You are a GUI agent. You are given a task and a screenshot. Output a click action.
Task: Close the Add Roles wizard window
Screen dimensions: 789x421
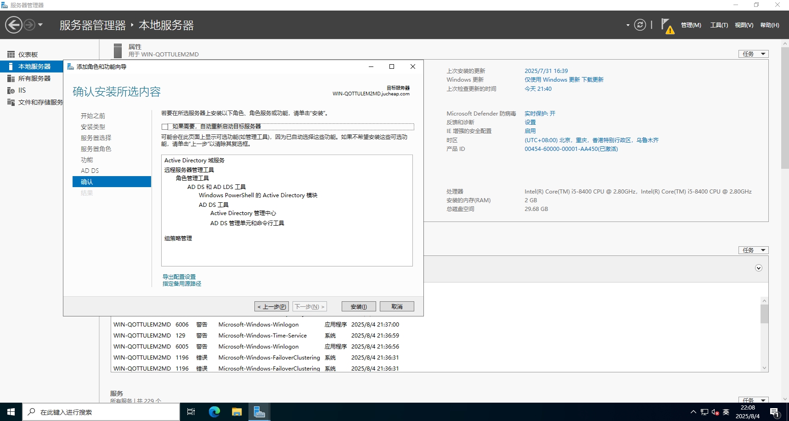point(413,67)
